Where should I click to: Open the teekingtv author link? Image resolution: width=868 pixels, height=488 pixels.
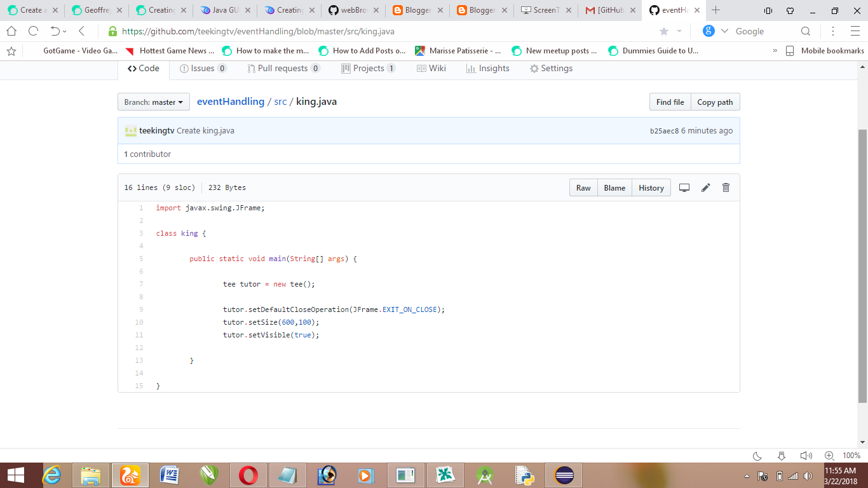point(157,131)
